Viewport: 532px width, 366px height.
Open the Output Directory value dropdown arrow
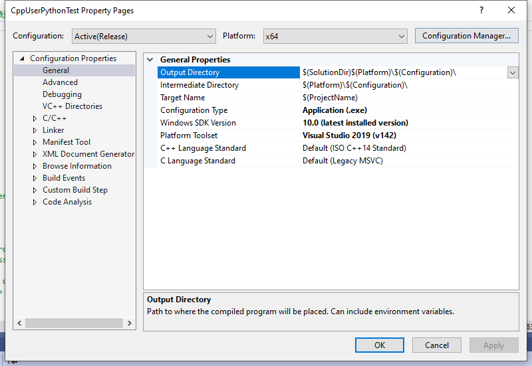pyautogui.click(x=513, y=72)
